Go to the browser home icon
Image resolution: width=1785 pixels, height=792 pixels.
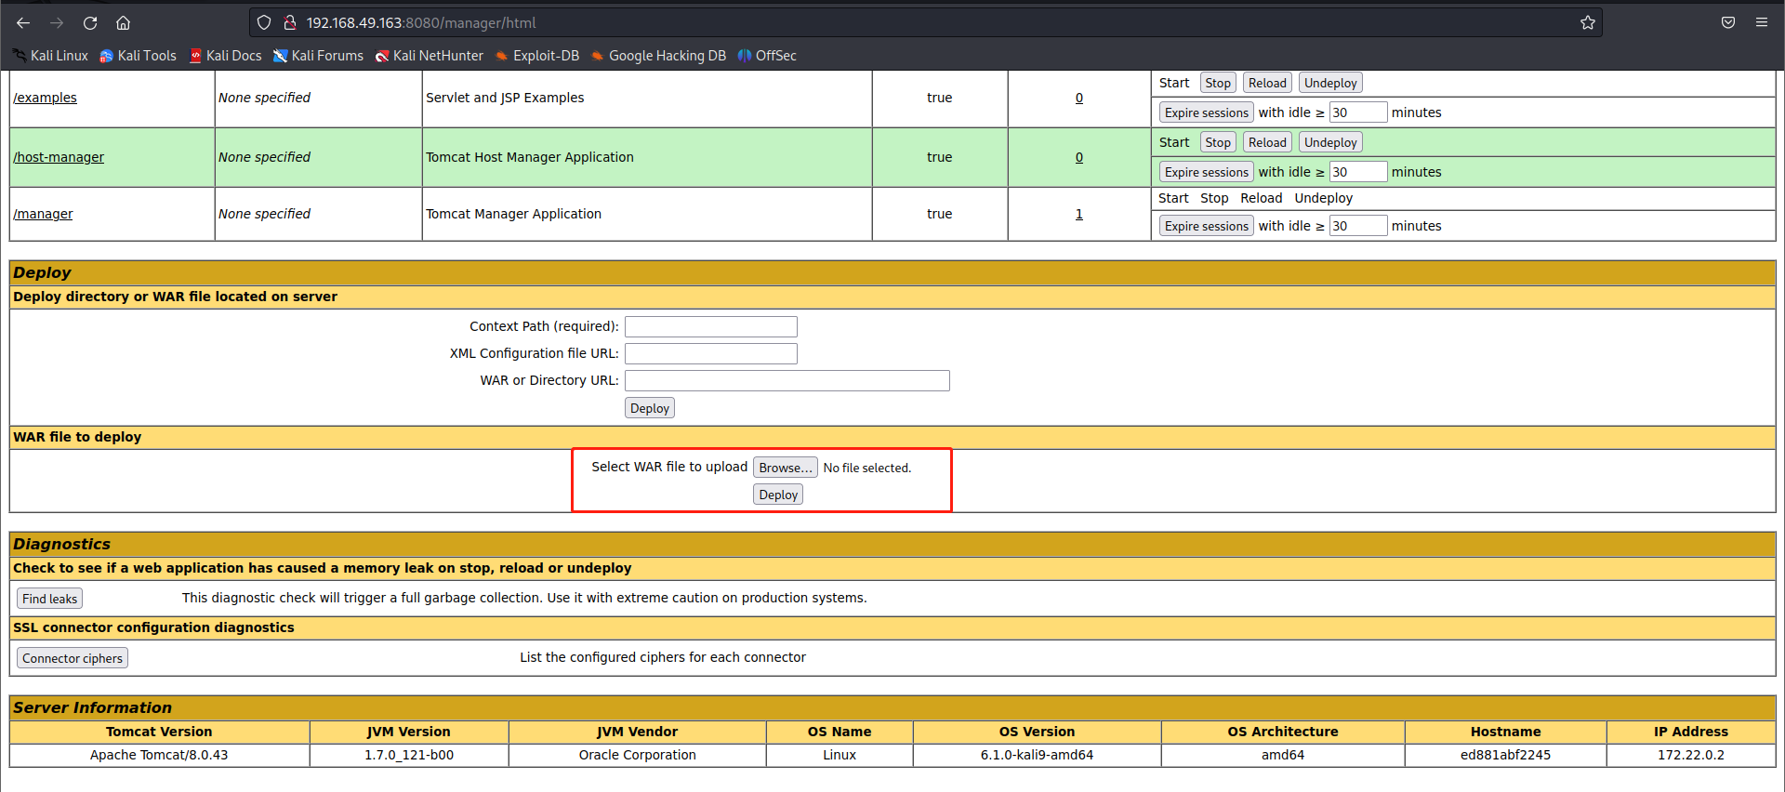[123, 23]
